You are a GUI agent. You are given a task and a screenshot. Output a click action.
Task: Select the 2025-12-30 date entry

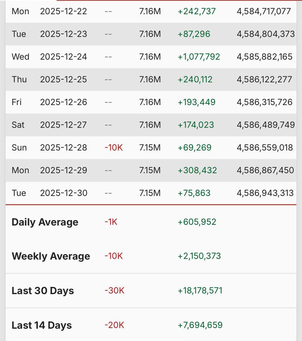(64, 193)
